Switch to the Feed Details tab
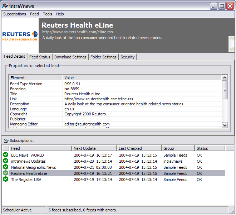 15,56
